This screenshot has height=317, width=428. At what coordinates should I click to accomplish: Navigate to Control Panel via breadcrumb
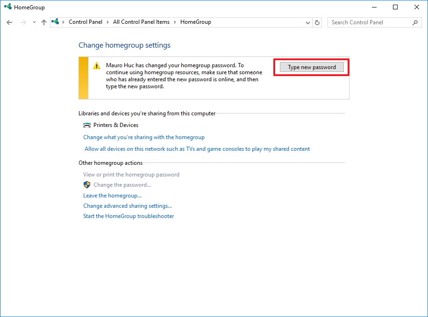point(86,21)
